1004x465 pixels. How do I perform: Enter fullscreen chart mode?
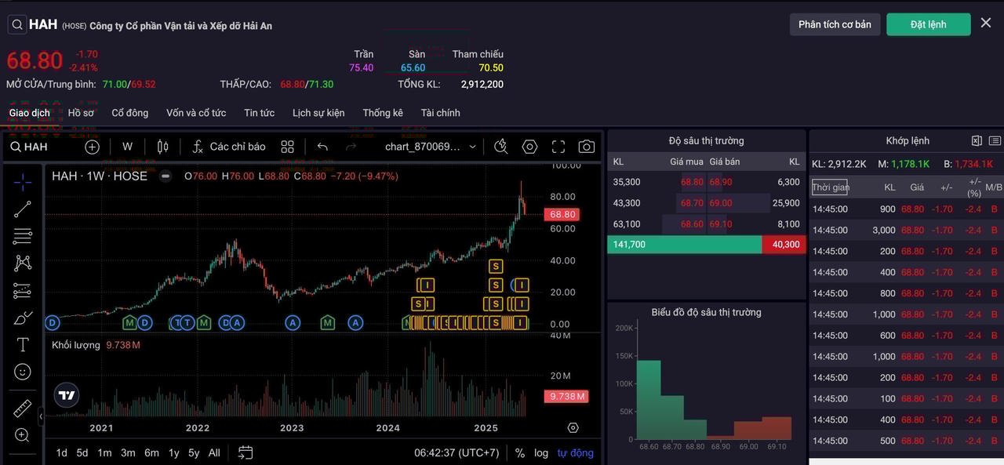pyautogui.click(x=558, y=147)
